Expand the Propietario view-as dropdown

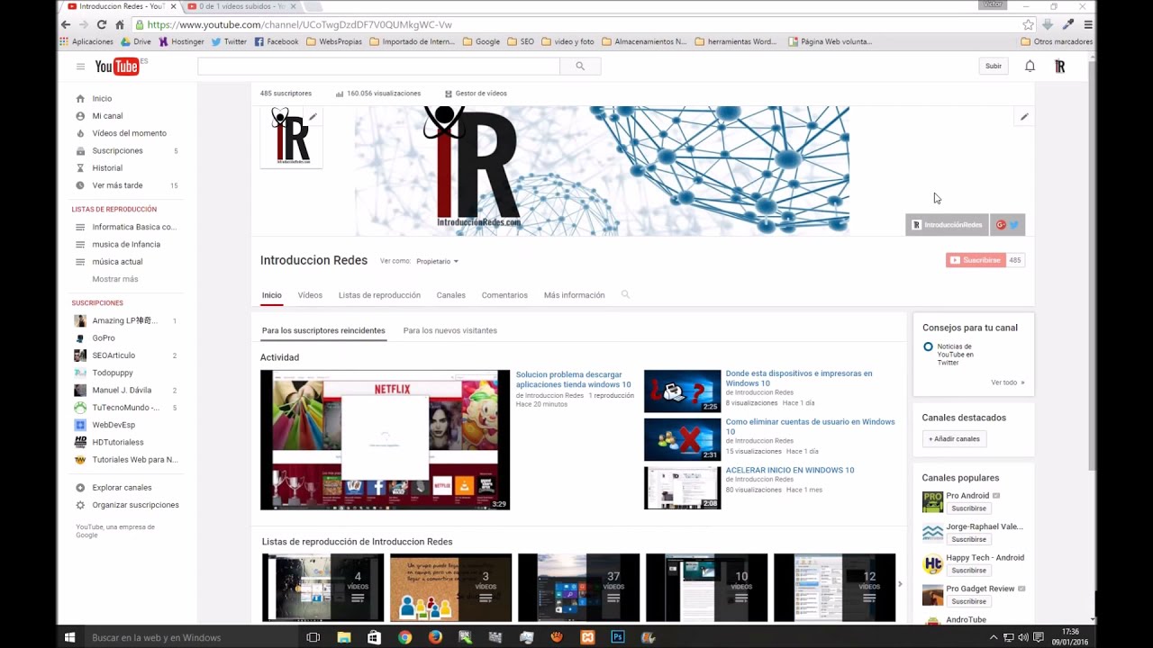[x=437, y=261]
